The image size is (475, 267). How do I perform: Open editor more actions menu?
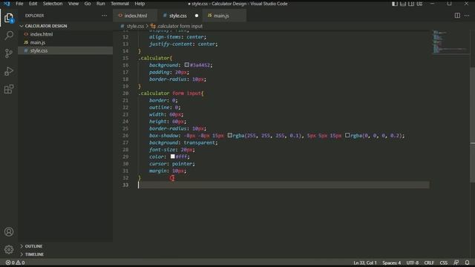(x=467, y=16)
